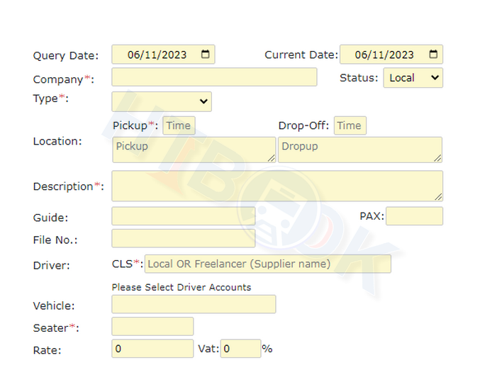Image resolution: width=480 pixels, height=387 pixels.
Task: Click the Company input field
Action: pos(214,77)
